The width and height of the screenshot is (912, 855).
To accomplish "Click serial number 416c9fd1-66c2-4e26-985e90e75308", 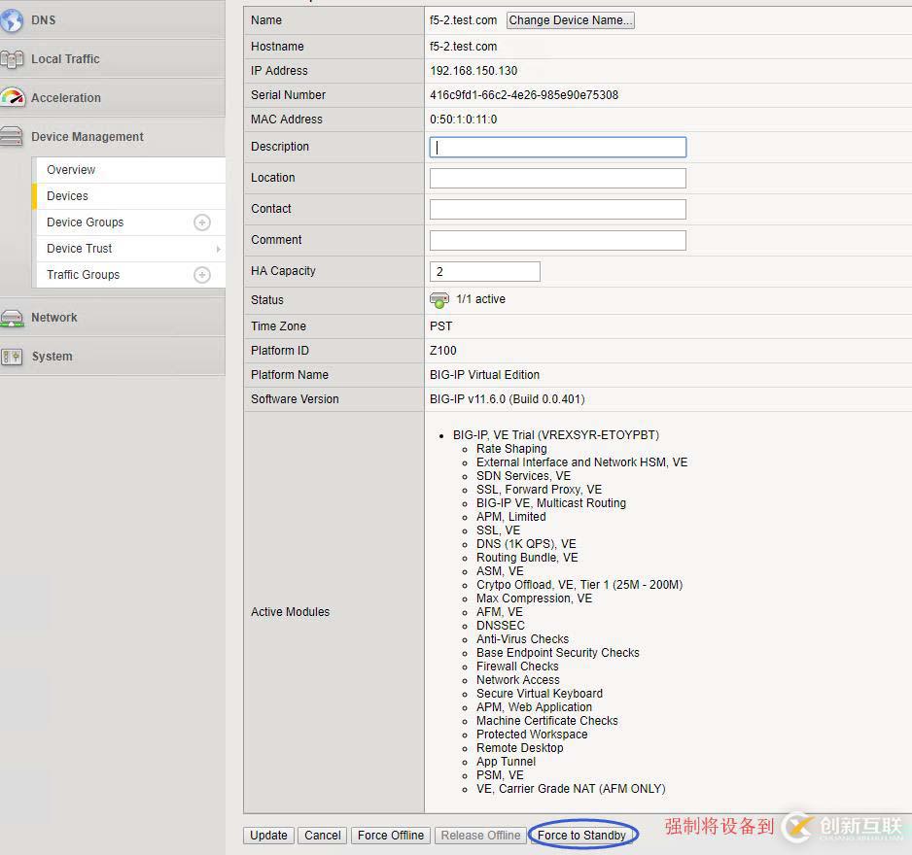I will [x=524, y=95].
